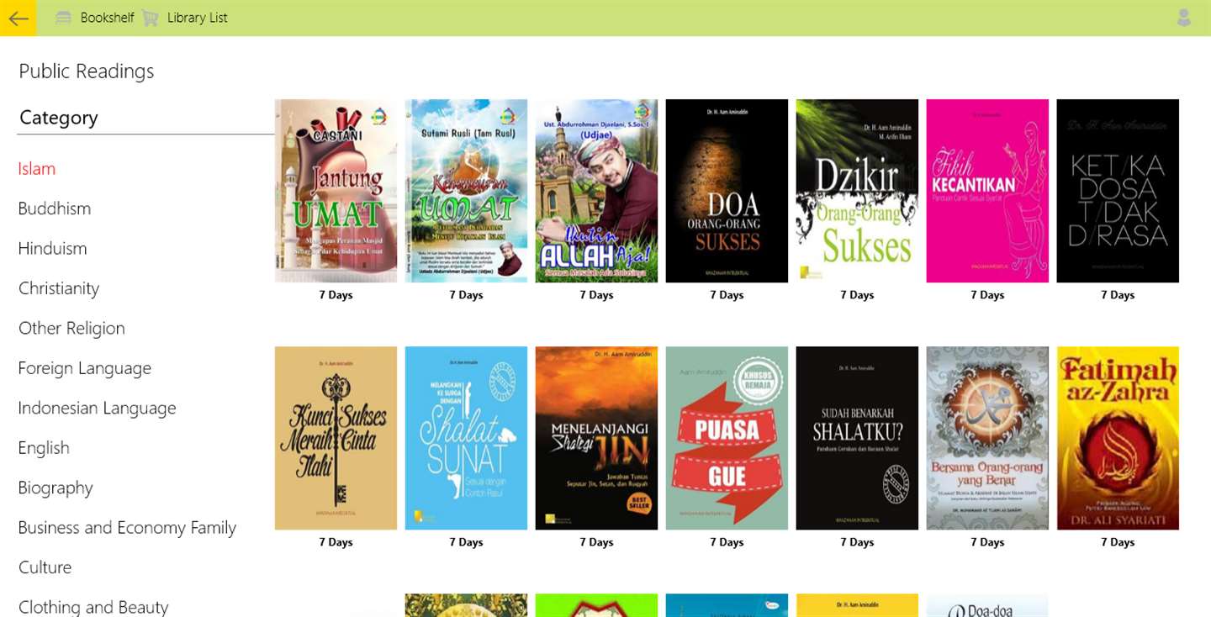Open the user profile icon
Screen dimensions: 1211x617
(x=1184, y=18)
